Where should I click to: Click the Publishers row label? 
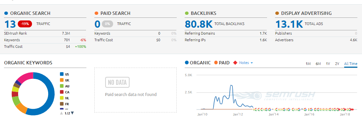(284, 33)
